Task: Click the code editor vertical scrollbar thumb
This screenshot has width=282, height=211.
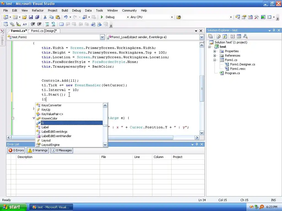Action: click(202, 88)
